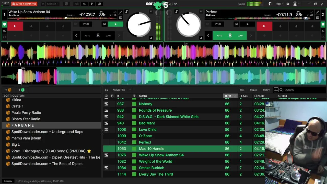Select loop roll pad mode deck 2

(323, 37)
